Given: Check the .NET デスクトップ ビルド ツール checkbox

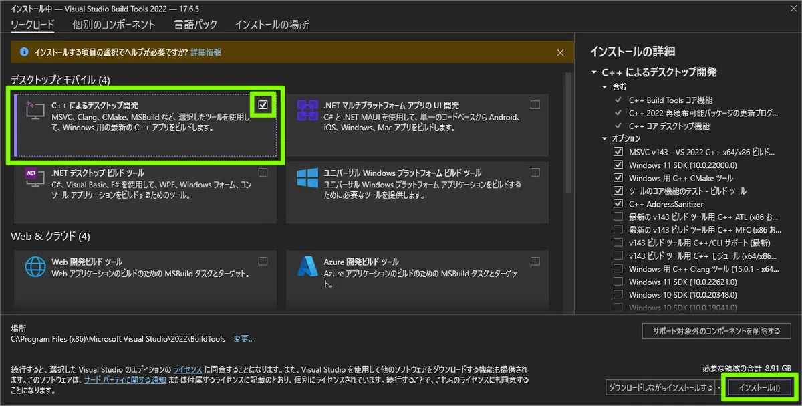Looking at the screenshot, I should [x=263, y=172].
